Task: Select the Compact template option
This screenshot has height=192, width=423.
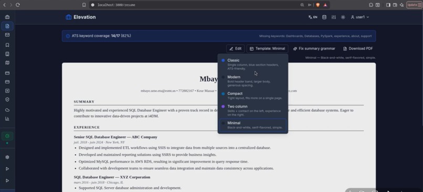Action: tap(253, 95)
